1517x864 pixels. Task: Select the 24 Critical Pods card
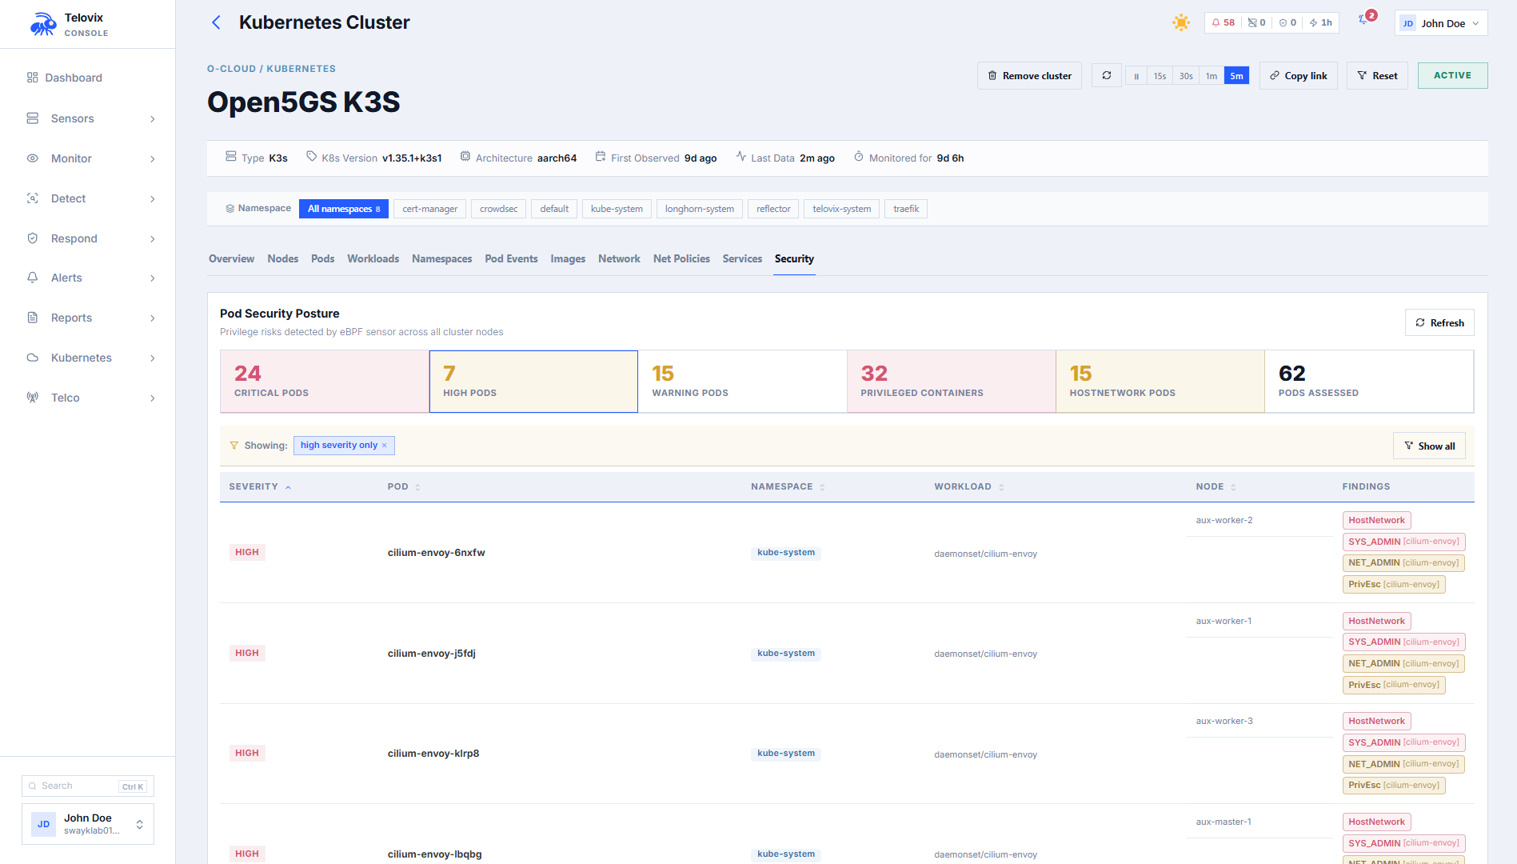point(325,382)
